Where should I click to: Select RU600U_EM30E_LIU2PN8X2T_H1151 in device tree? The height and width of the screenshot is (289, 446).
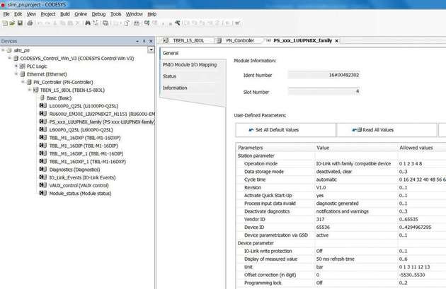102,114
